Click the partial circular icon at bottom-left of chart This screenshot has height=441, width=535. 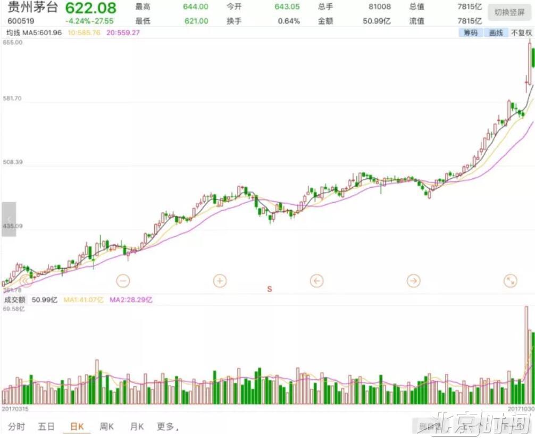25,282
